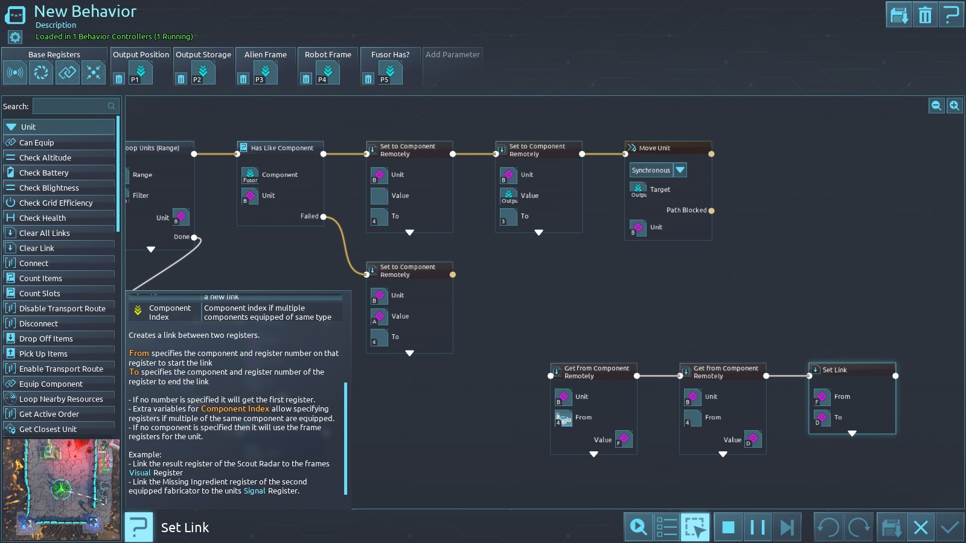
Task: Click the zoom in magnifier icon
Action: (x=955, y=106)
